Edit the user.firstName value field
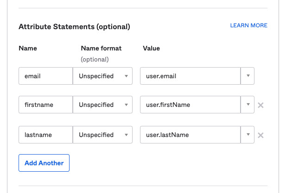286x193 pixels. pyautogui.click(x=190, y=105)
